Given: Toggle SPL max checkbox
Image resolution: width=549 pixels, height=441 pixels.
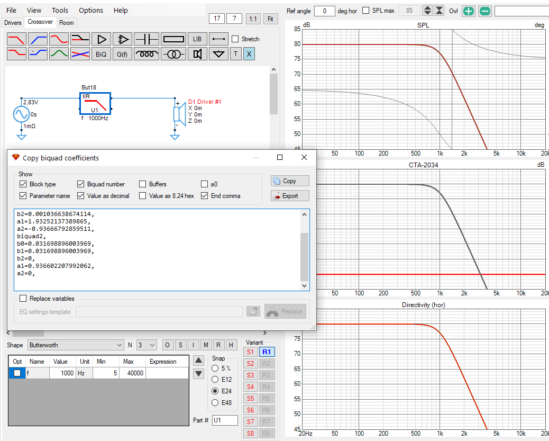Looking at the screenshot, I should [365, 11].
